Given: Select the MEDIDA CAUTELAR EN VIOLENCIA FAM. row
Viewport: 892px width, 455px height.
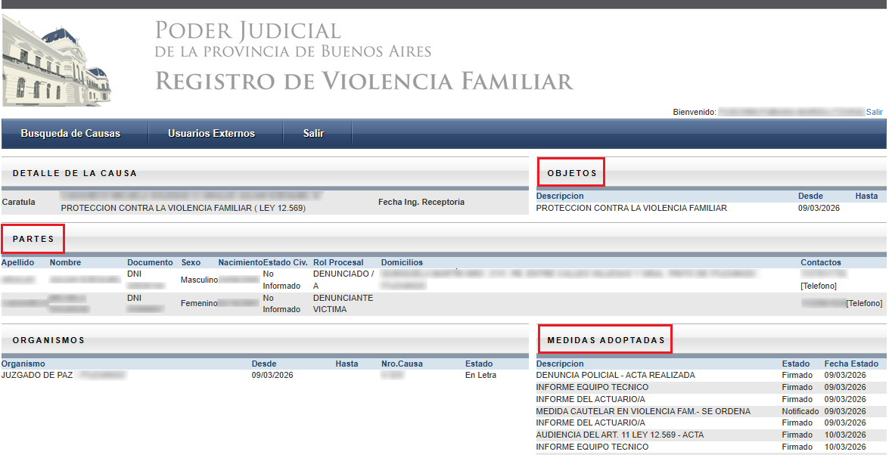Looking at the screenshot, I should pos(643,411).
